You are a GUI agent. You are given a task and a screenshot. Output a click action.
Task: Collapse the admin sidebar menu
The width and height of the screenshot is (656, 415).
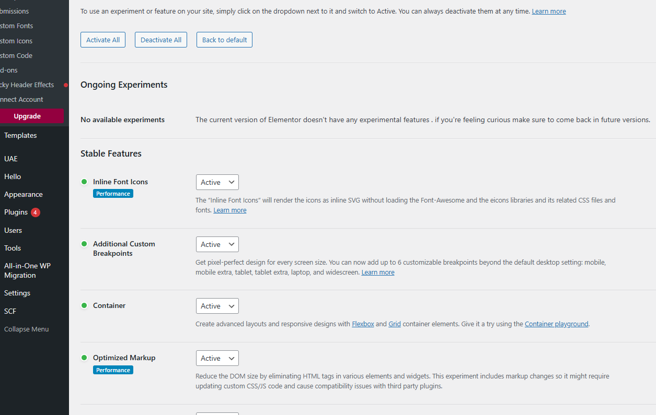[x=26, y=329]
